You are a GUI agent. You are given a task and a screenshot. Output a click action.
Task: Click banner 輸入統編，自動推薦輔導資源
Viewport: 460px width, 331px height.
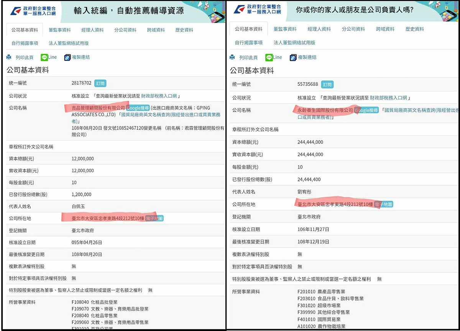pyautogui.click(x=128, y=10)
